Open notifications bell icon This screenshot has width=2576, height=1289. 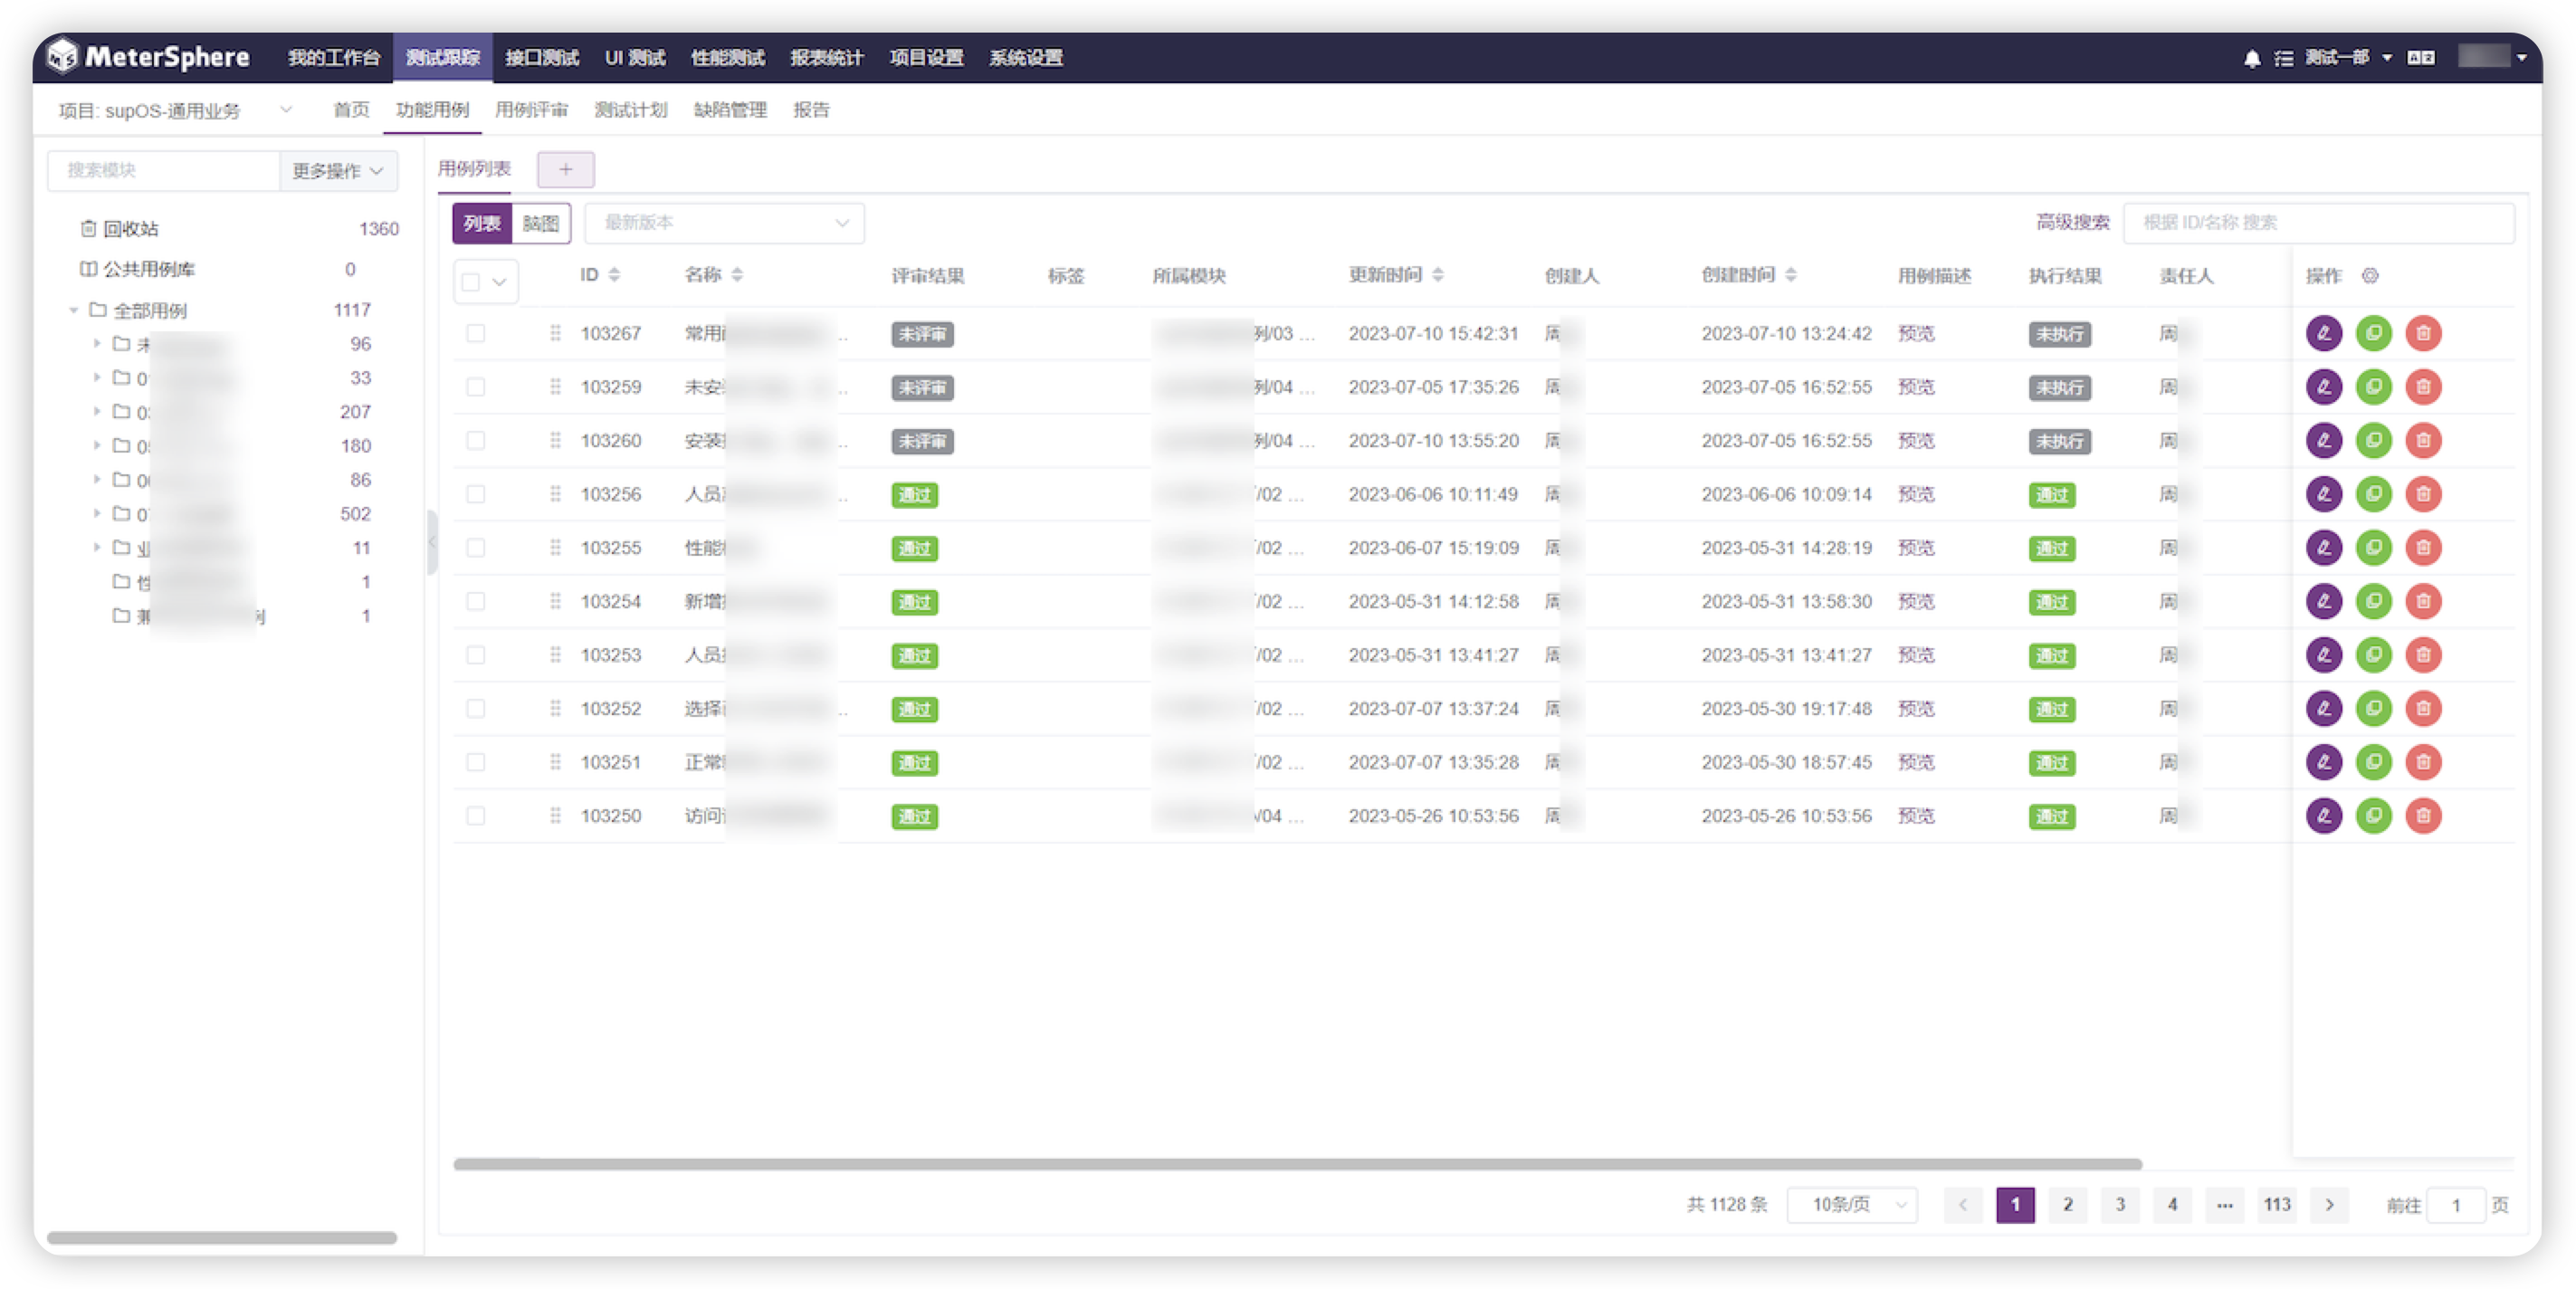click(x=2251, y=58)
